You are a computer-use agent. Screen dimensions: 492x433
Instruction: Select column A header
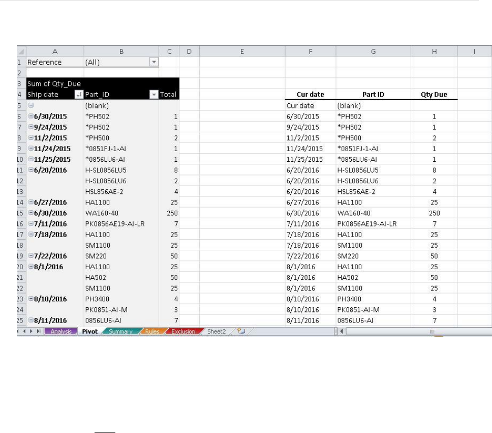55,51
